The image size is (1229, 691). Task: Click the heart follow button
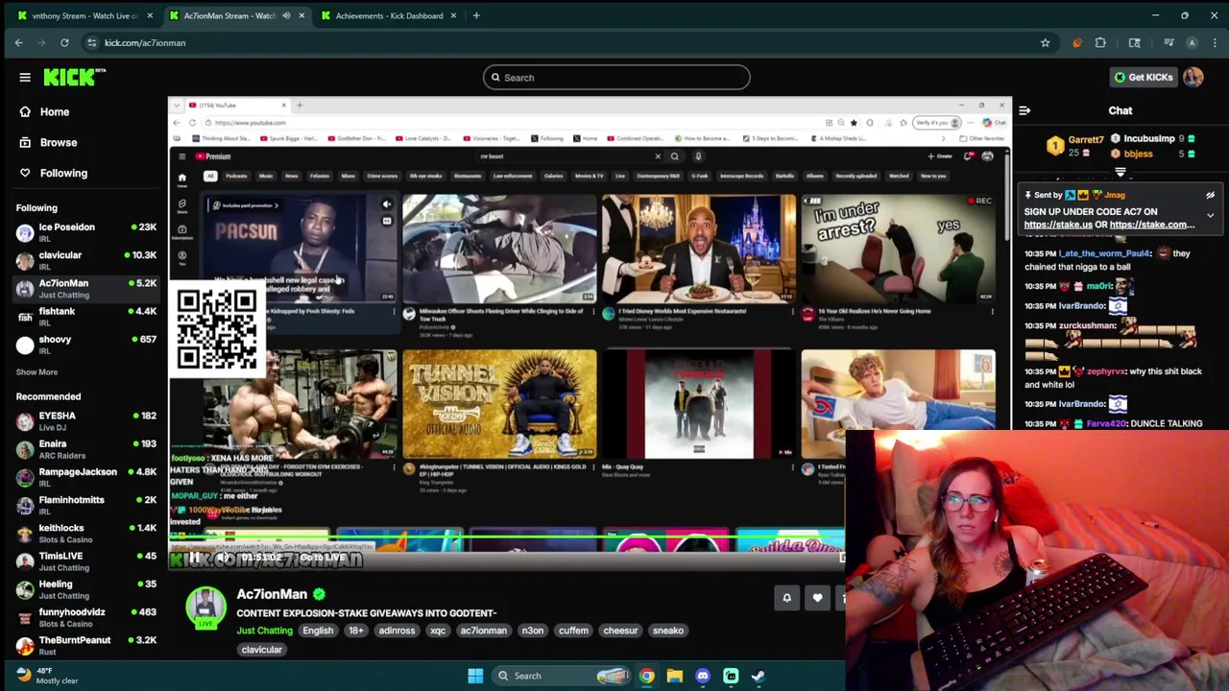[817, 598]
